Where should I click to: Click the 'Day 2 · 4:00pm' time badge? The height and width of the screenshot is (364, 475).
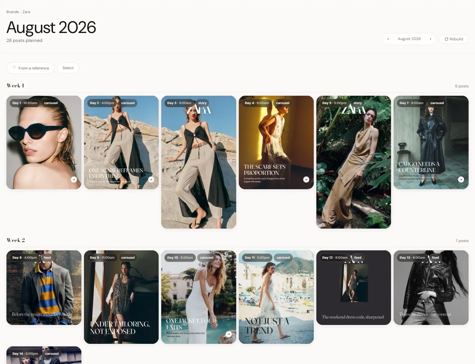pos(102,103)
